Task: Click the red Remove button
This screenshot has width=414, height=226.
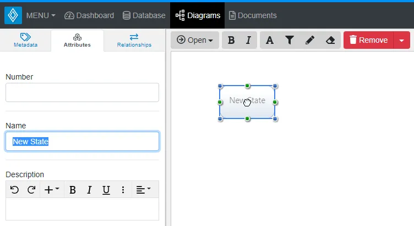Action: [369, 40]
